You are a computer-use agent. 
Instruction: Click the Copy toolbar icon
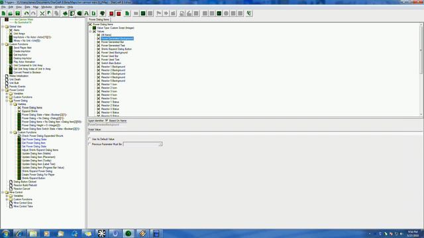[x=49, y=13]
